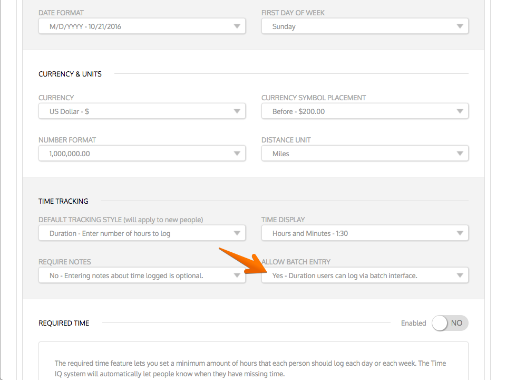This screenshot has width=506, height=380.
Task: Click the "TIME TRACKING" section heading
Action: (63, 201)
